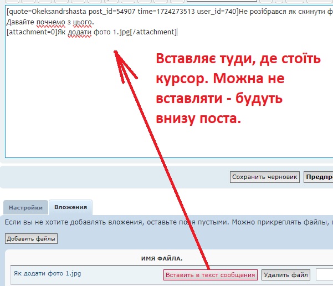Place cursor after the closing [/attachment] tag
The width and height of the screenshot is (333, 286).
(178, 32)
